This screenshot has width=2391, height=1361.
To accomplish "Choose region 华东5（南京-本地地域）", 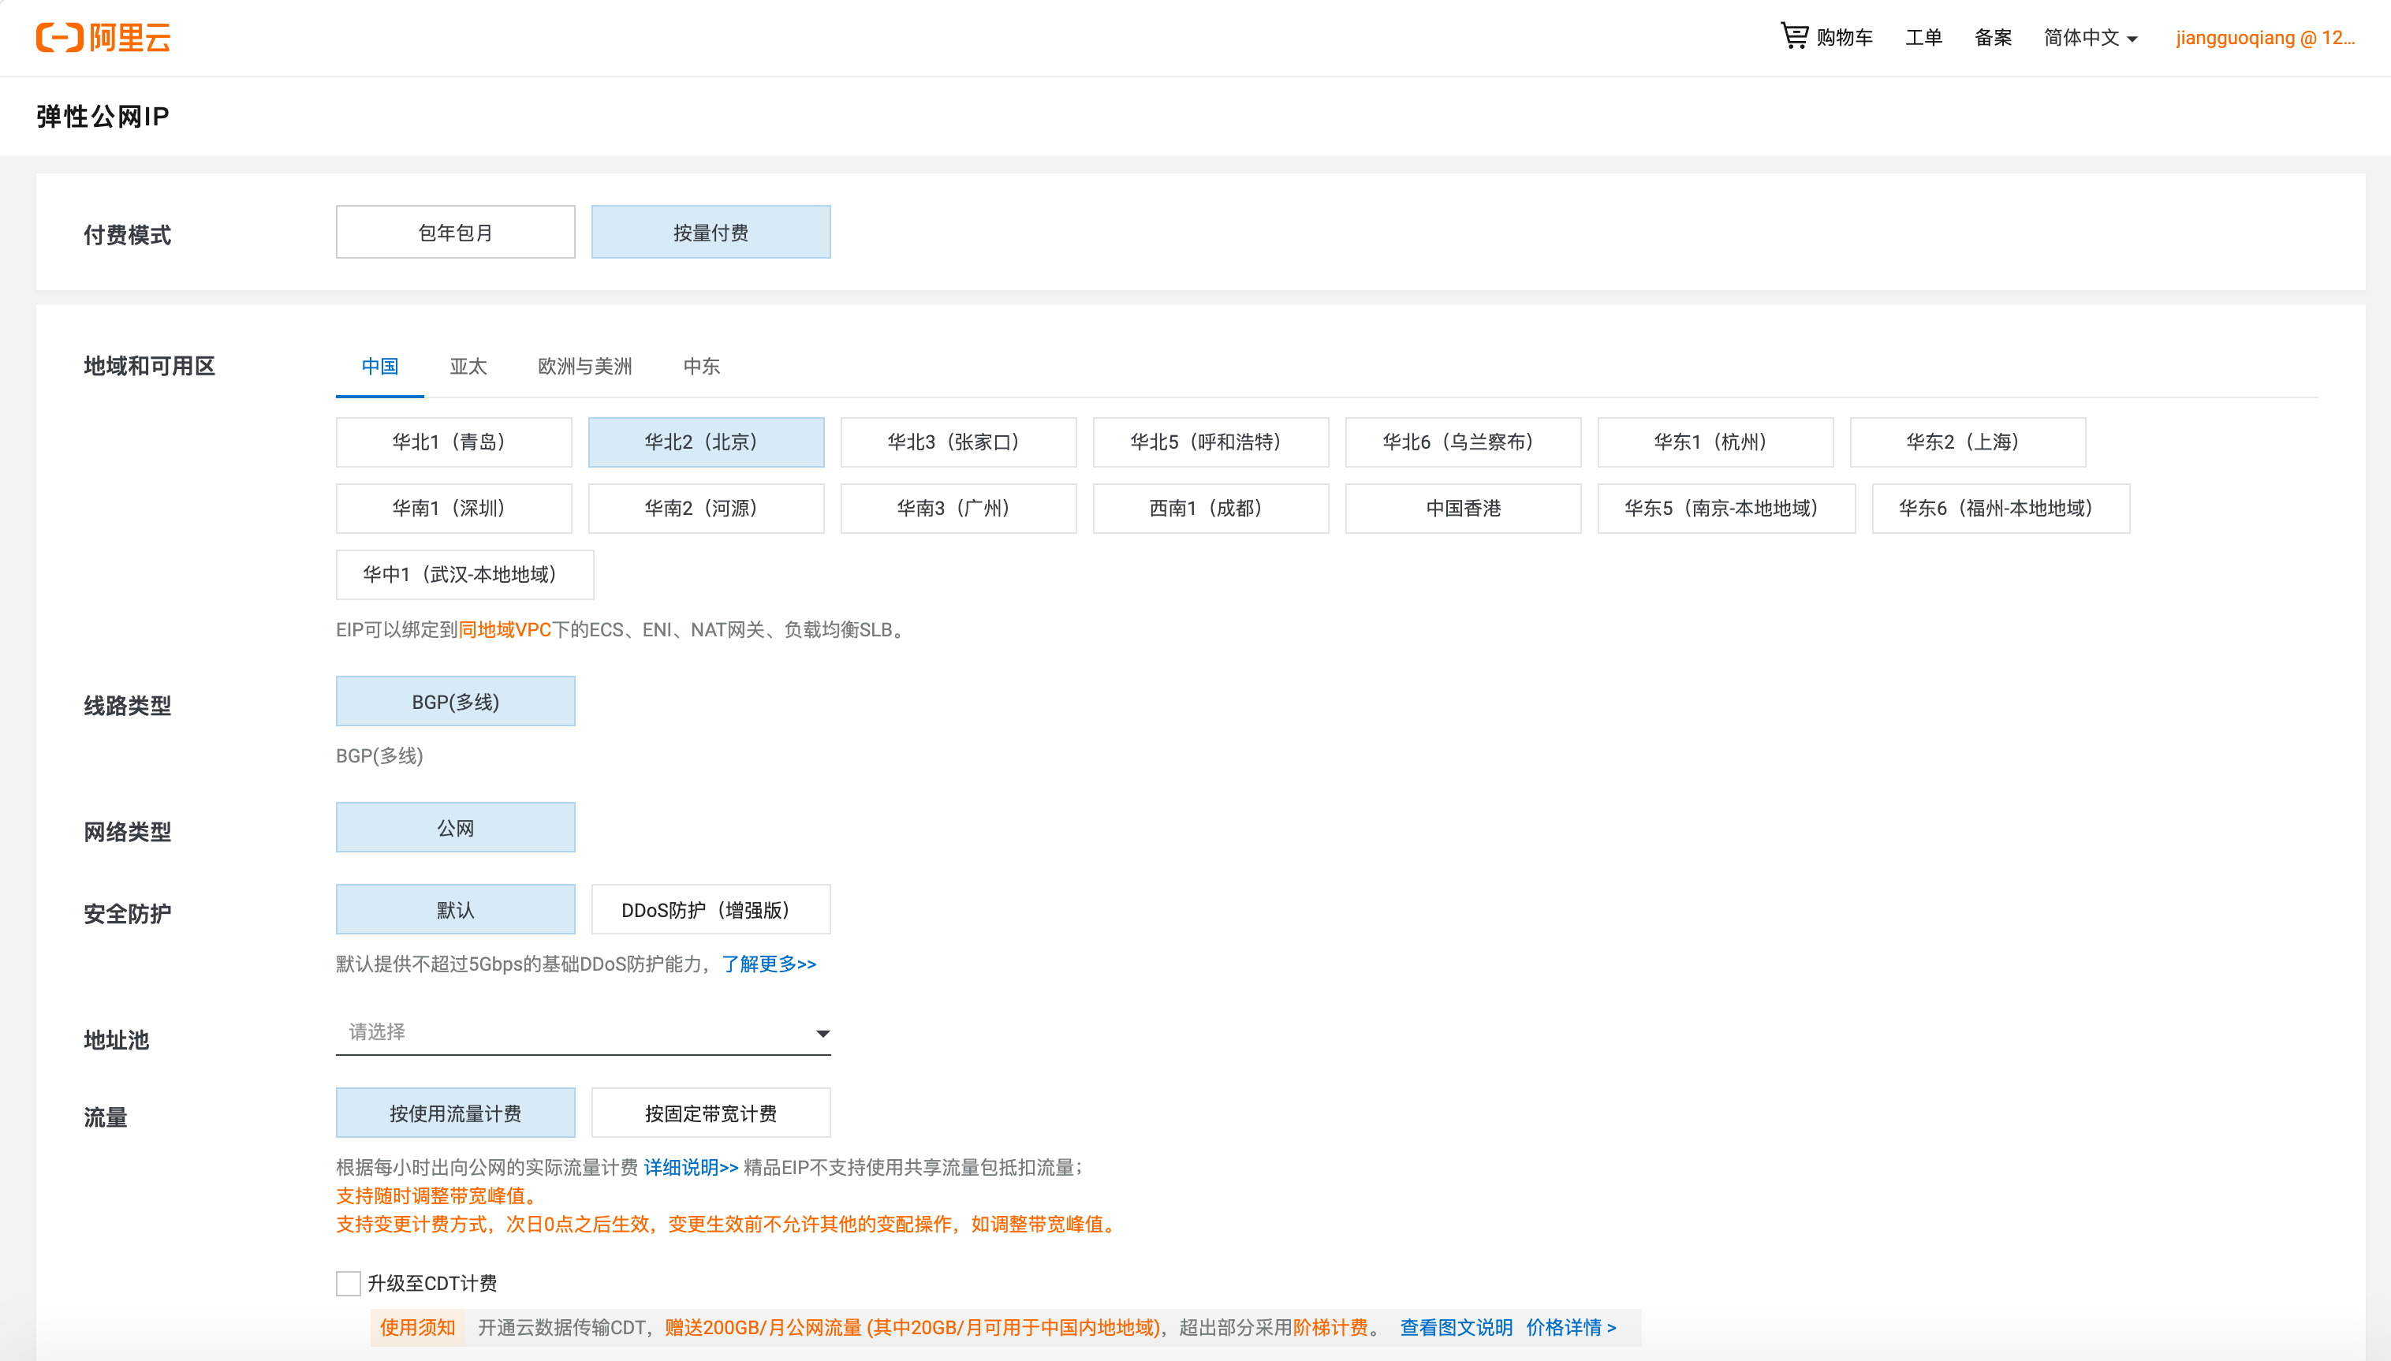I will [x=1726, y=509].
